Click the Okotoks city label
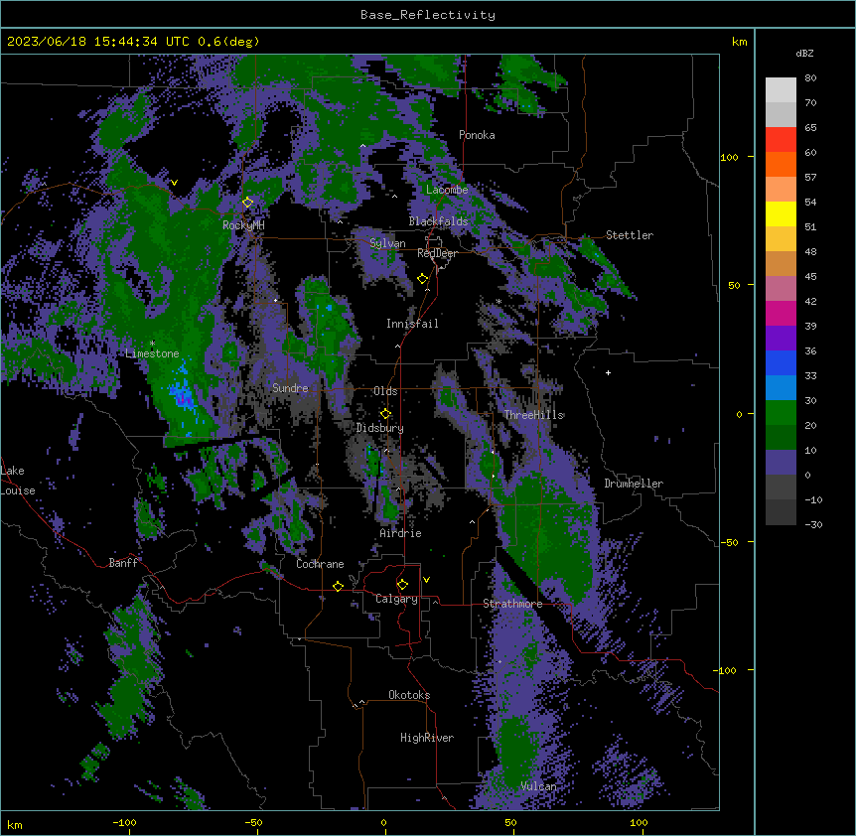This screenshot has height=836, width=856. (x=409, y=695)
